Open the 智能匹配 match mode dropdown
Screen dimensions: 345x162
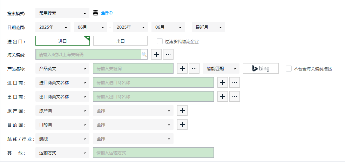point(221,69)
